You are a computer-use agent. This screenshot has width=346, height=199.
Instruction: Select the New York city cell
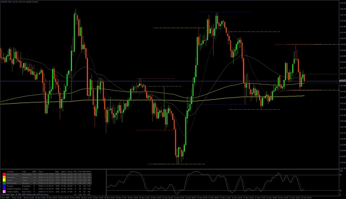point(27,192)
